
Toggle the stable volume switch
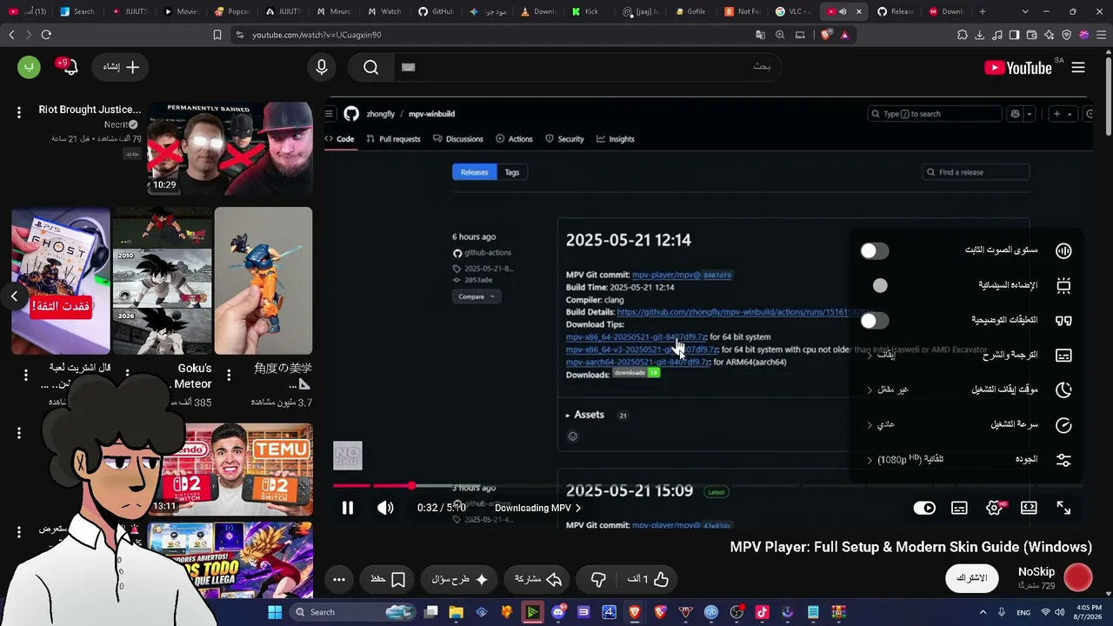coord(875,250)
